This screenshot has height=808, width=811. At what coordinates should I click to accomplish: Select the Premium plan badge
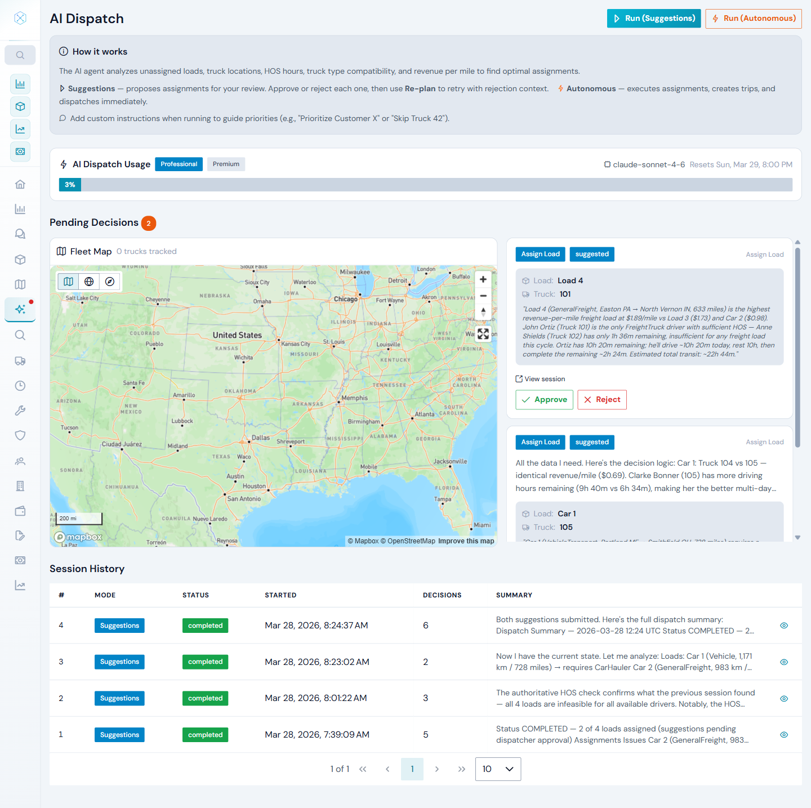click(226, 164)
